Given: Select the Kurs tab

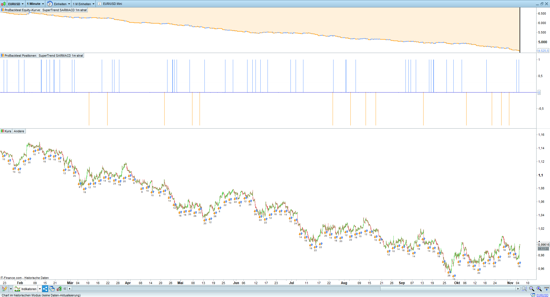Looking at the screenshot, I should pyautogui.click(x=6, y=131).
